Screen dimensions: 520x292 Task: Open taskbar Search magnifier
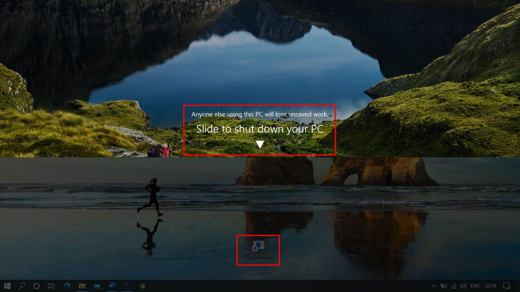(x=22, y=286)
